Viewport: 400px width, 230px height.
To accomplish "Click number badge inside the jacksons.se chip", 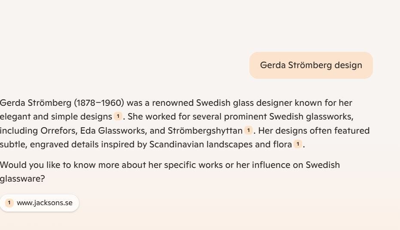I will coord(9,203).
